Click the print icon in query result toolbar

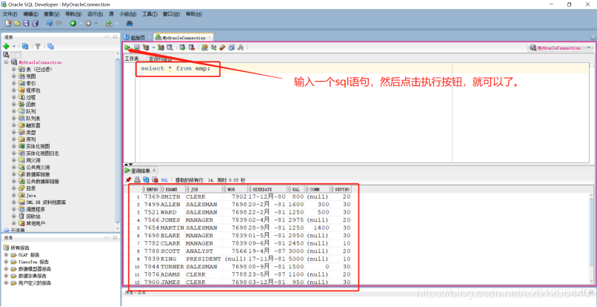pyautogui.click(x=137, y=179)
